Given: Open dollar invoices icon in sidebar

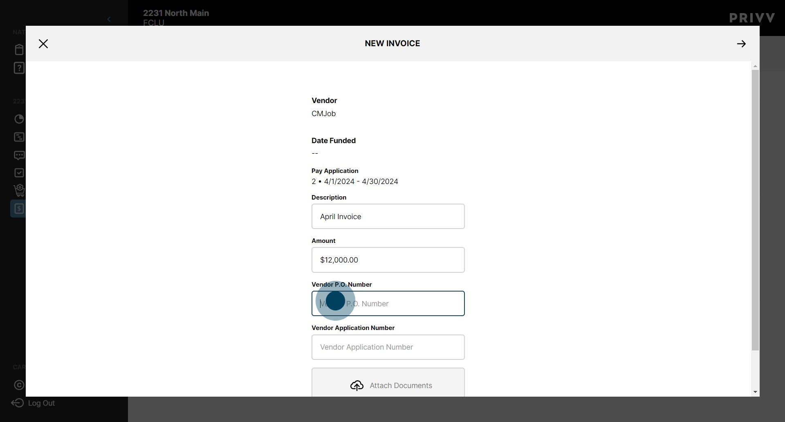Looking at the screenshot, I should [18, 209].
